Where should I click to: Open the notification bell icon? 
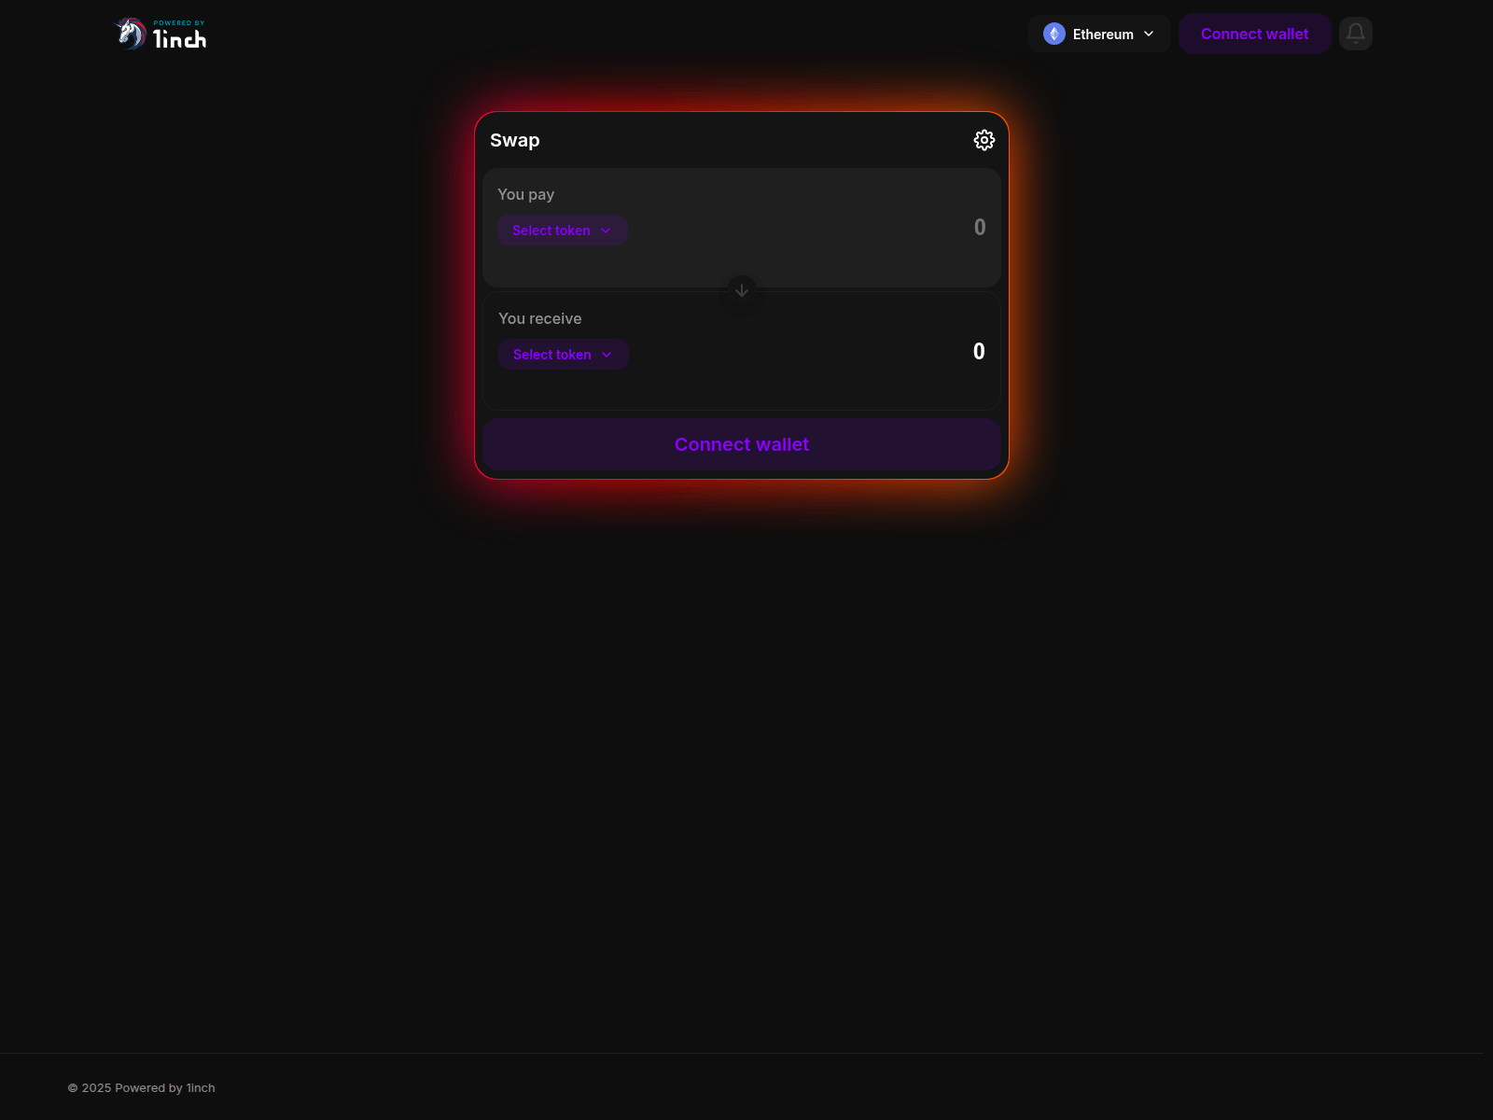click(1355, 33)
